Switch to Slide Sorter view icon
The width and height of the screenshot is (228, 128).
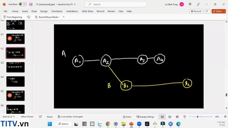tap(170, 117)
